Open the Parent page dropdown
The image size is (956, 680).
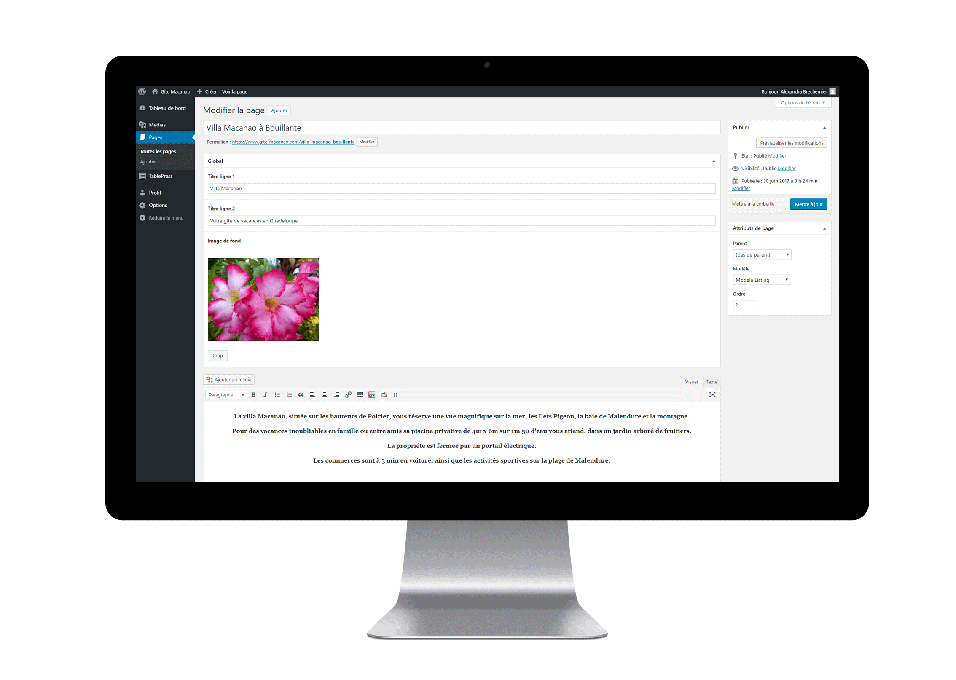point(762,254)
